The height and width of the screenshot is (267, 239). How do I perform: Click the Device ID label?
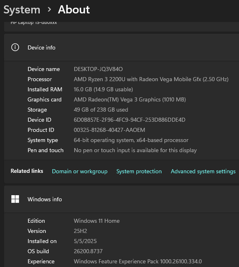(x=39, y=120)
